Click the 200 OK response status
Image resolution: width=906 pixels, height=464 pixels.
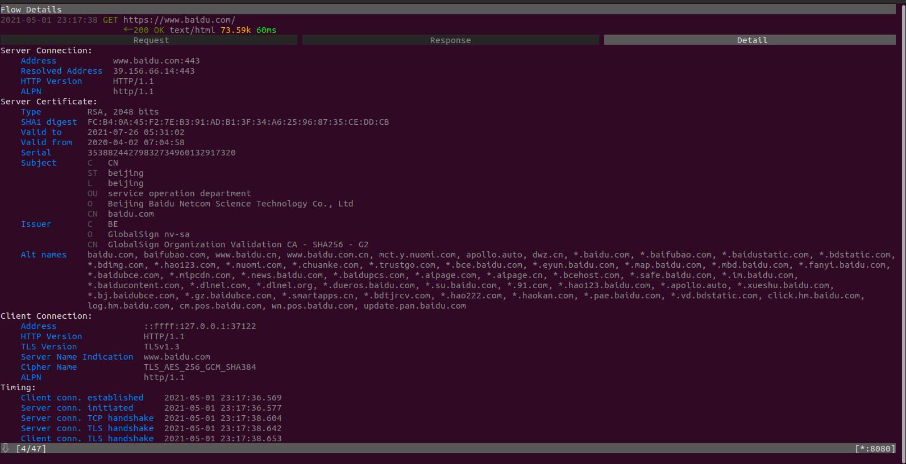(x=149, y=30)
